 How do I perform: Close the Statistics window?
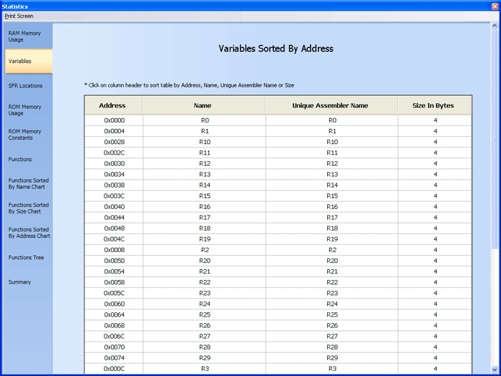click(x=495, y=6)
